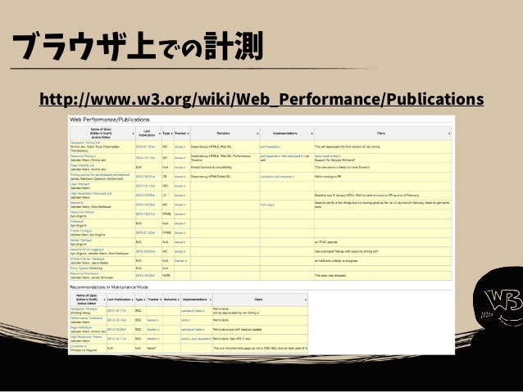Screen dimensions: 523x392
Task: Open the Resource Hints spec link
Action: point(82,212)
